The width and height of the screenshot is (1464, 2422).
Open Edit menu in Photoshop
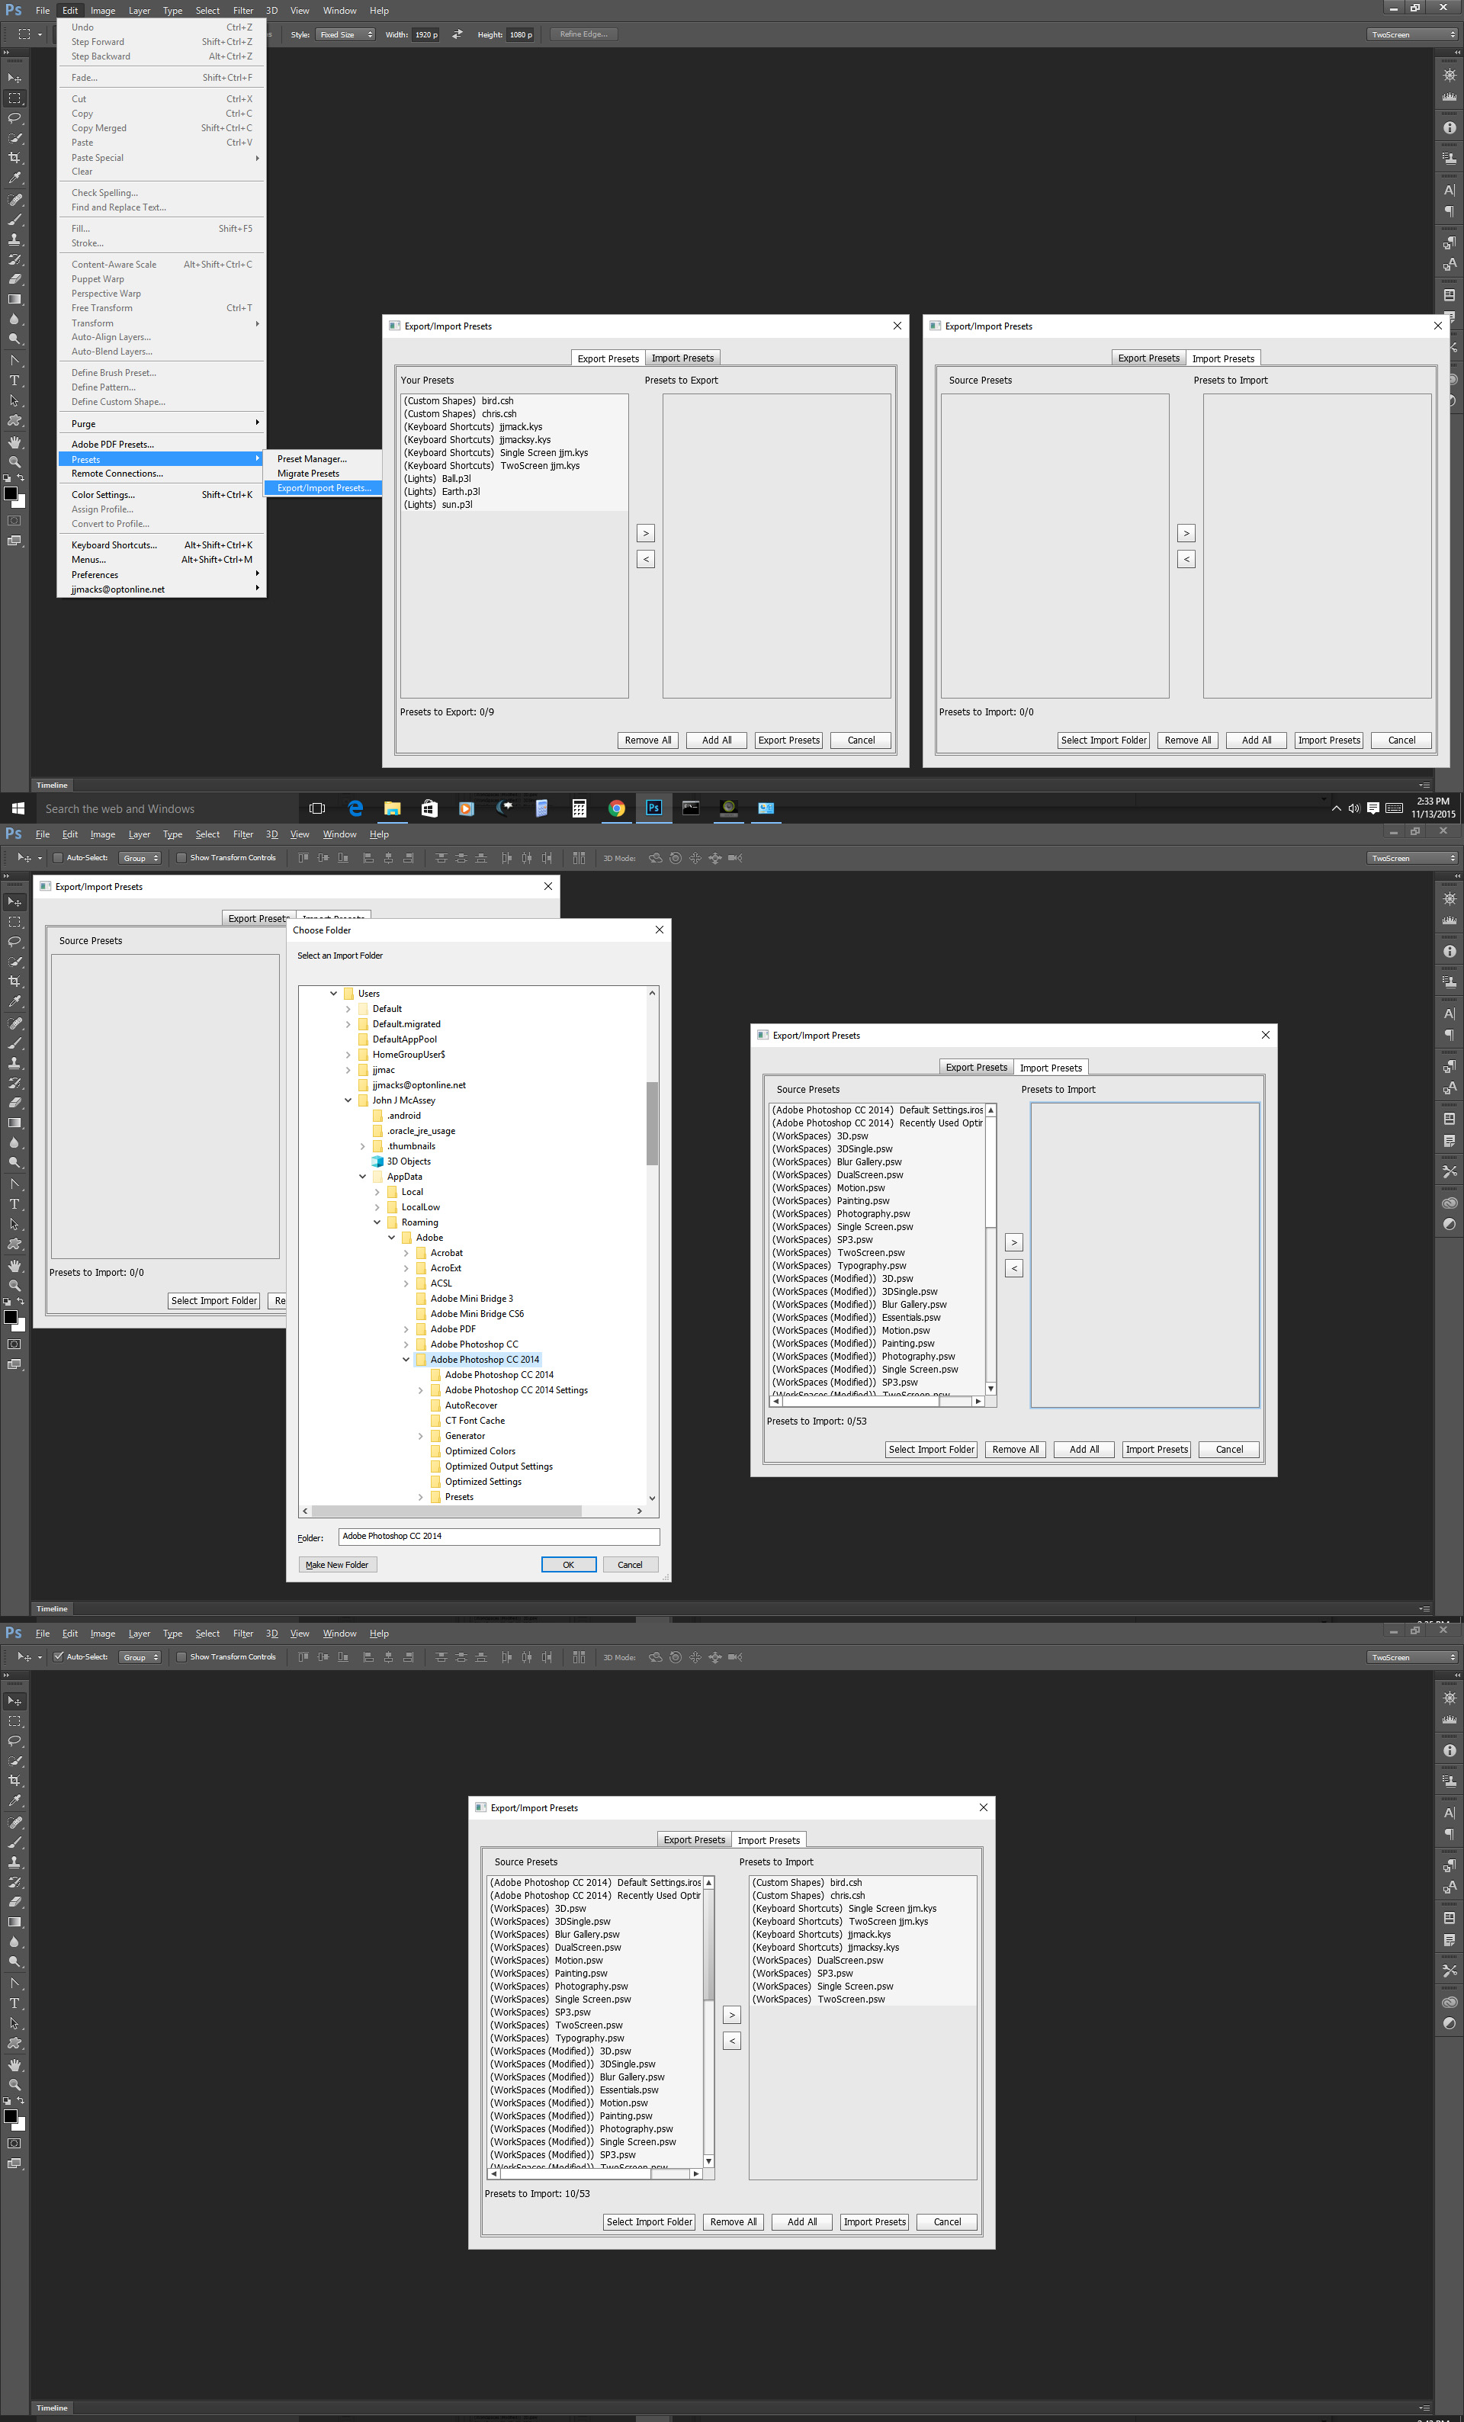pos(69,8)
